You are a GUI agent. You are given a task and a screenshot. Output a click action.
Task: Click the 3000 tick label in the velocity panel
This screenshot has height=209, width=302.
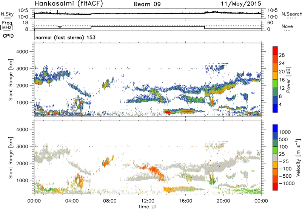click(22, 146)
